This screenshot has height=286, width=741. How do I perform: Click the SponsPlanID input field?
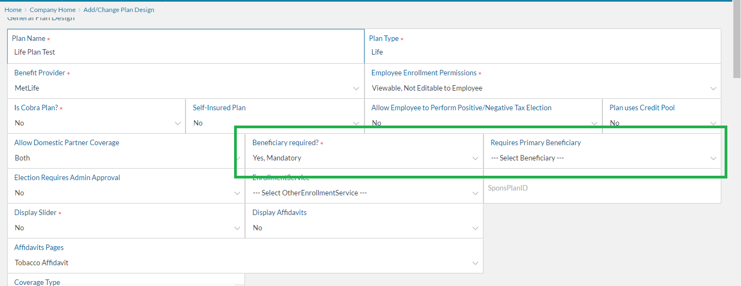(x=602, y=188)
